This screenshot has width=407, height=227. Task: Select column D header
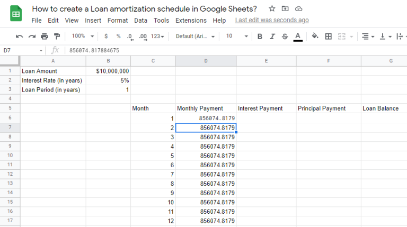coord(206,61)
